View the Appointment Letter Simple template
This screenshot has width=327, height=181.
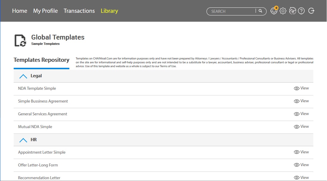click(301, 152)
